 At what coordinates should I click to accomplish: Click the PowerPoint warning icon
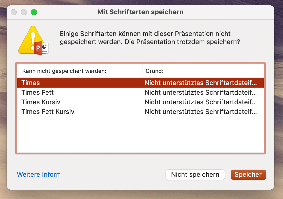pyautogui.click(x=33, y=41)
